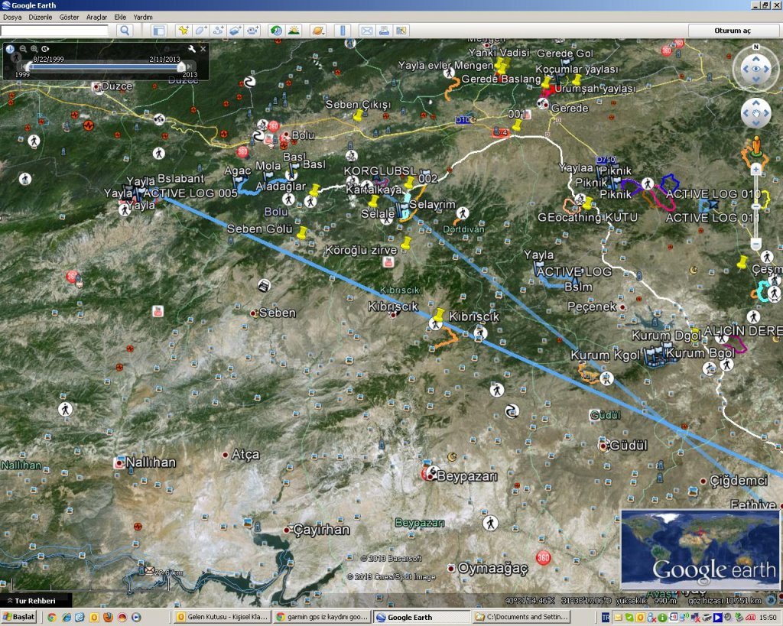Click the N north-reset compass marker
The height and width of the screenshot is (626, 783).
pos(756,47)
